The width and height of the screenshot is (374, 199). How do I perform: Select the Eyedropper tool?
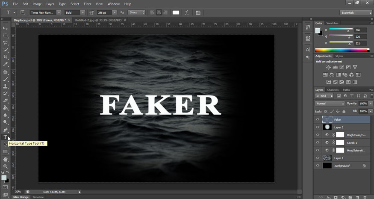(x=5, y=64)
